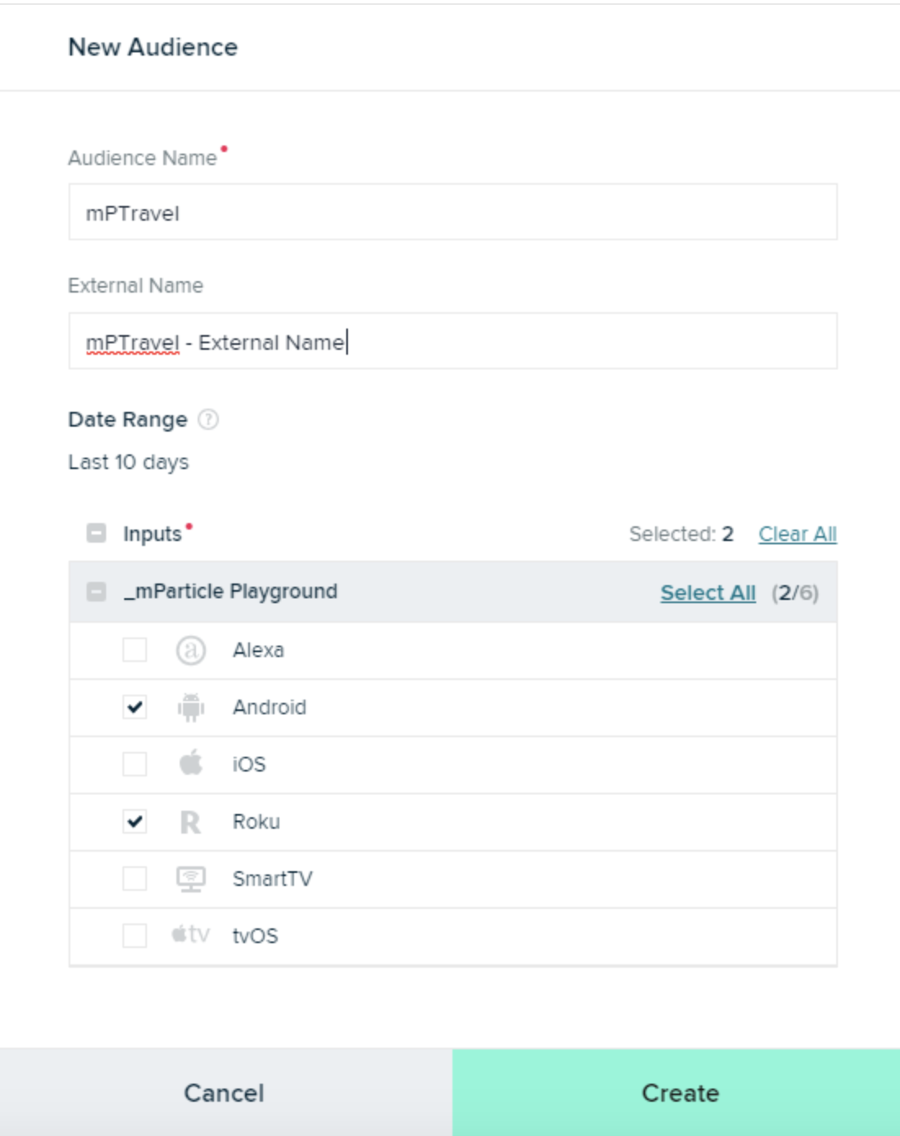The image size is (900, 1136).
Task: Click the Select All link
Action: click(708, 593)
